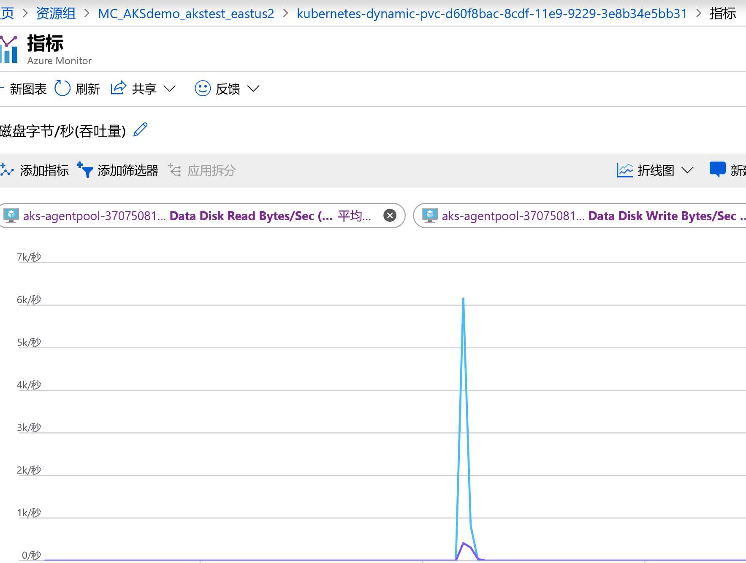The width and height of the screenshot is (746, 563).
Task: Click the 3k/秒 axis label
Action: coord(29,427)
